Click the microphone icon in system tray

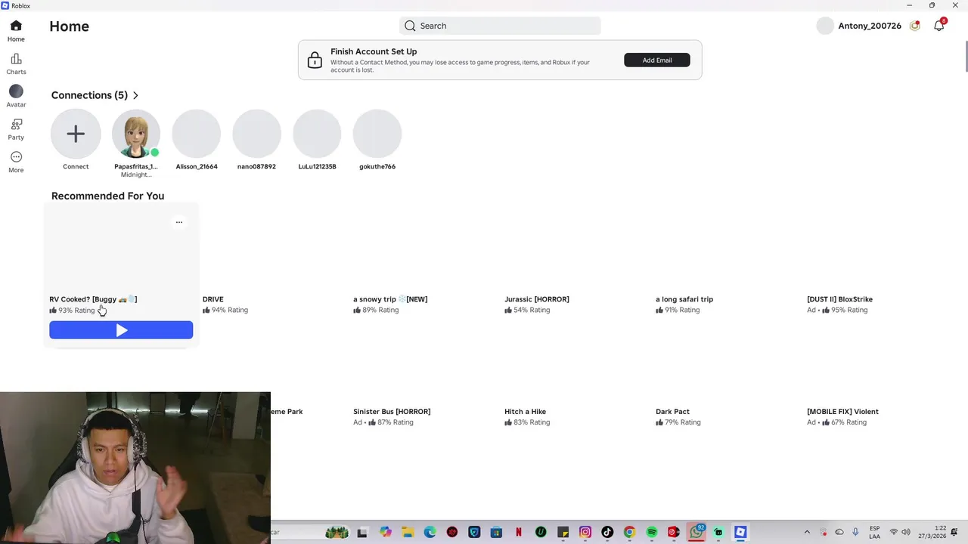pos(855,532)
